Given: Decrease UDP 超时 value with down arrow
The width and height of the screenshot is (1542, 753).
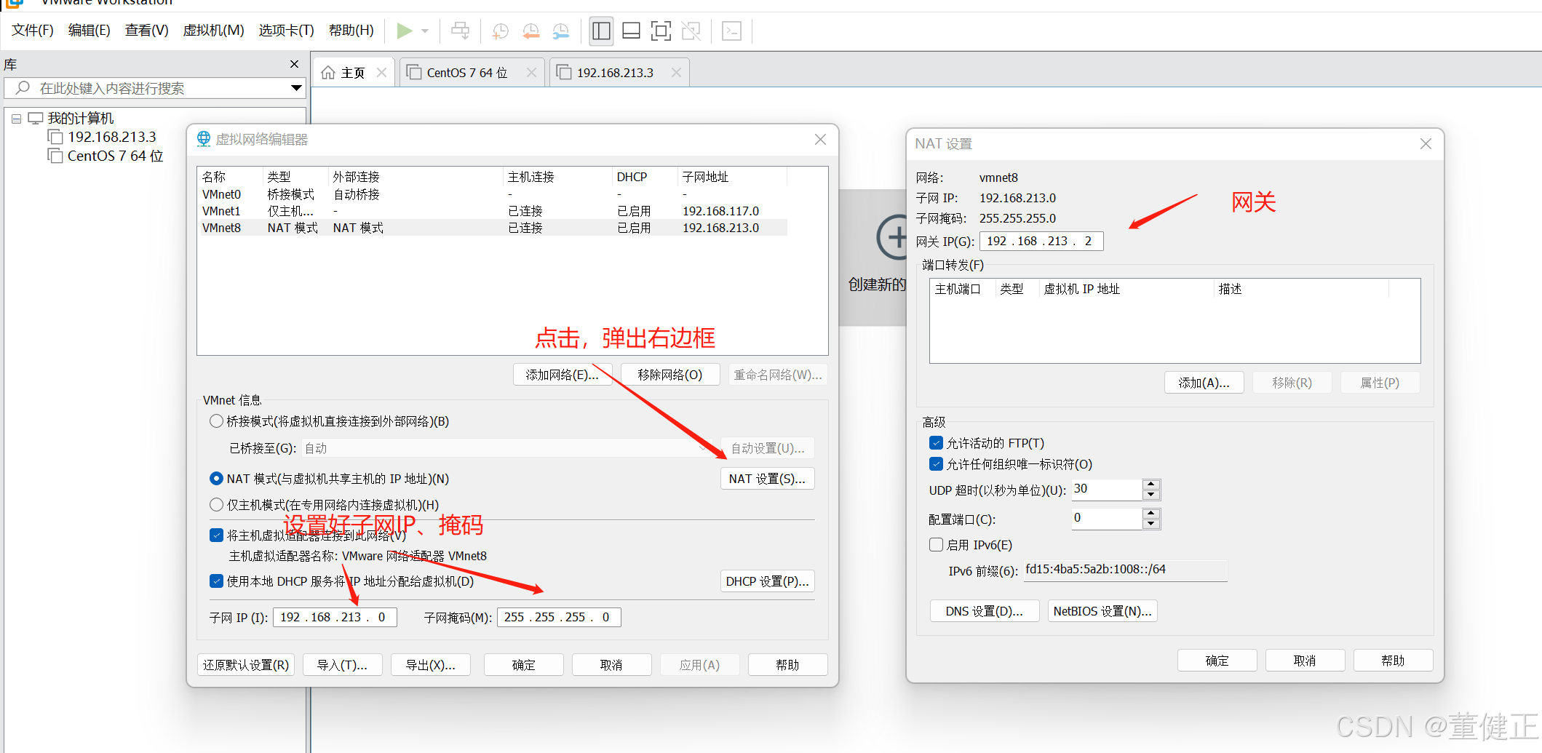Looking at the screenshot, I should 1151,495.
